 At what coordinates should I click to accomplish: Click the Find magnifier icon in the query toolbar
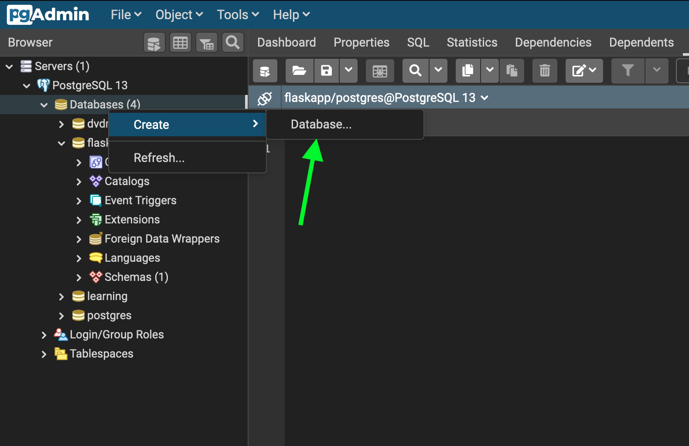point(416,71)
